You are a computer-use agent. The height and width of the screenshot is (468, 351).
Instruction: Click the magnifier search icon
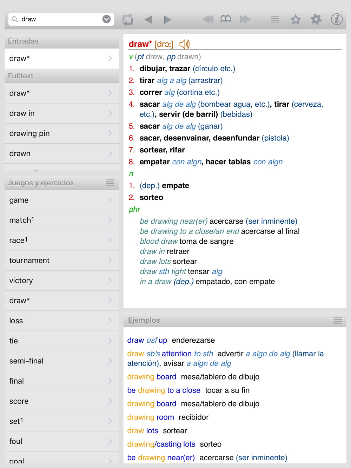(15, 19)
